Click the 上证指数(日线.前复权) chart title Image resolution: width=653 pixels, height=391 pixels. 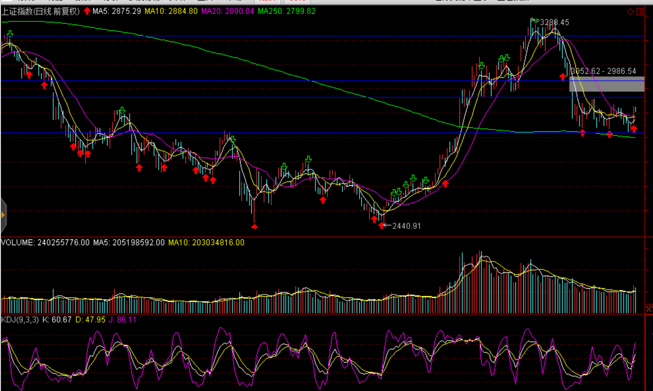click(40, 11)
